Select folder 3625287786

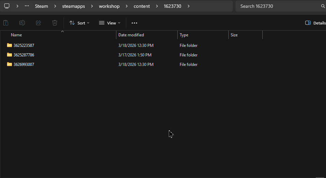coord(24,55)
